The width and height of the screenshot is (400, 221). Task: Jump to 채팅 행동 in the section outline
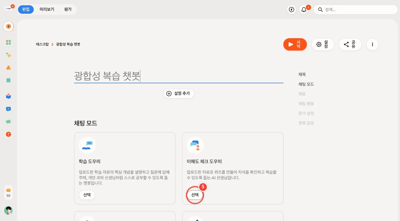pyautogui.click(x=306, y=104)
